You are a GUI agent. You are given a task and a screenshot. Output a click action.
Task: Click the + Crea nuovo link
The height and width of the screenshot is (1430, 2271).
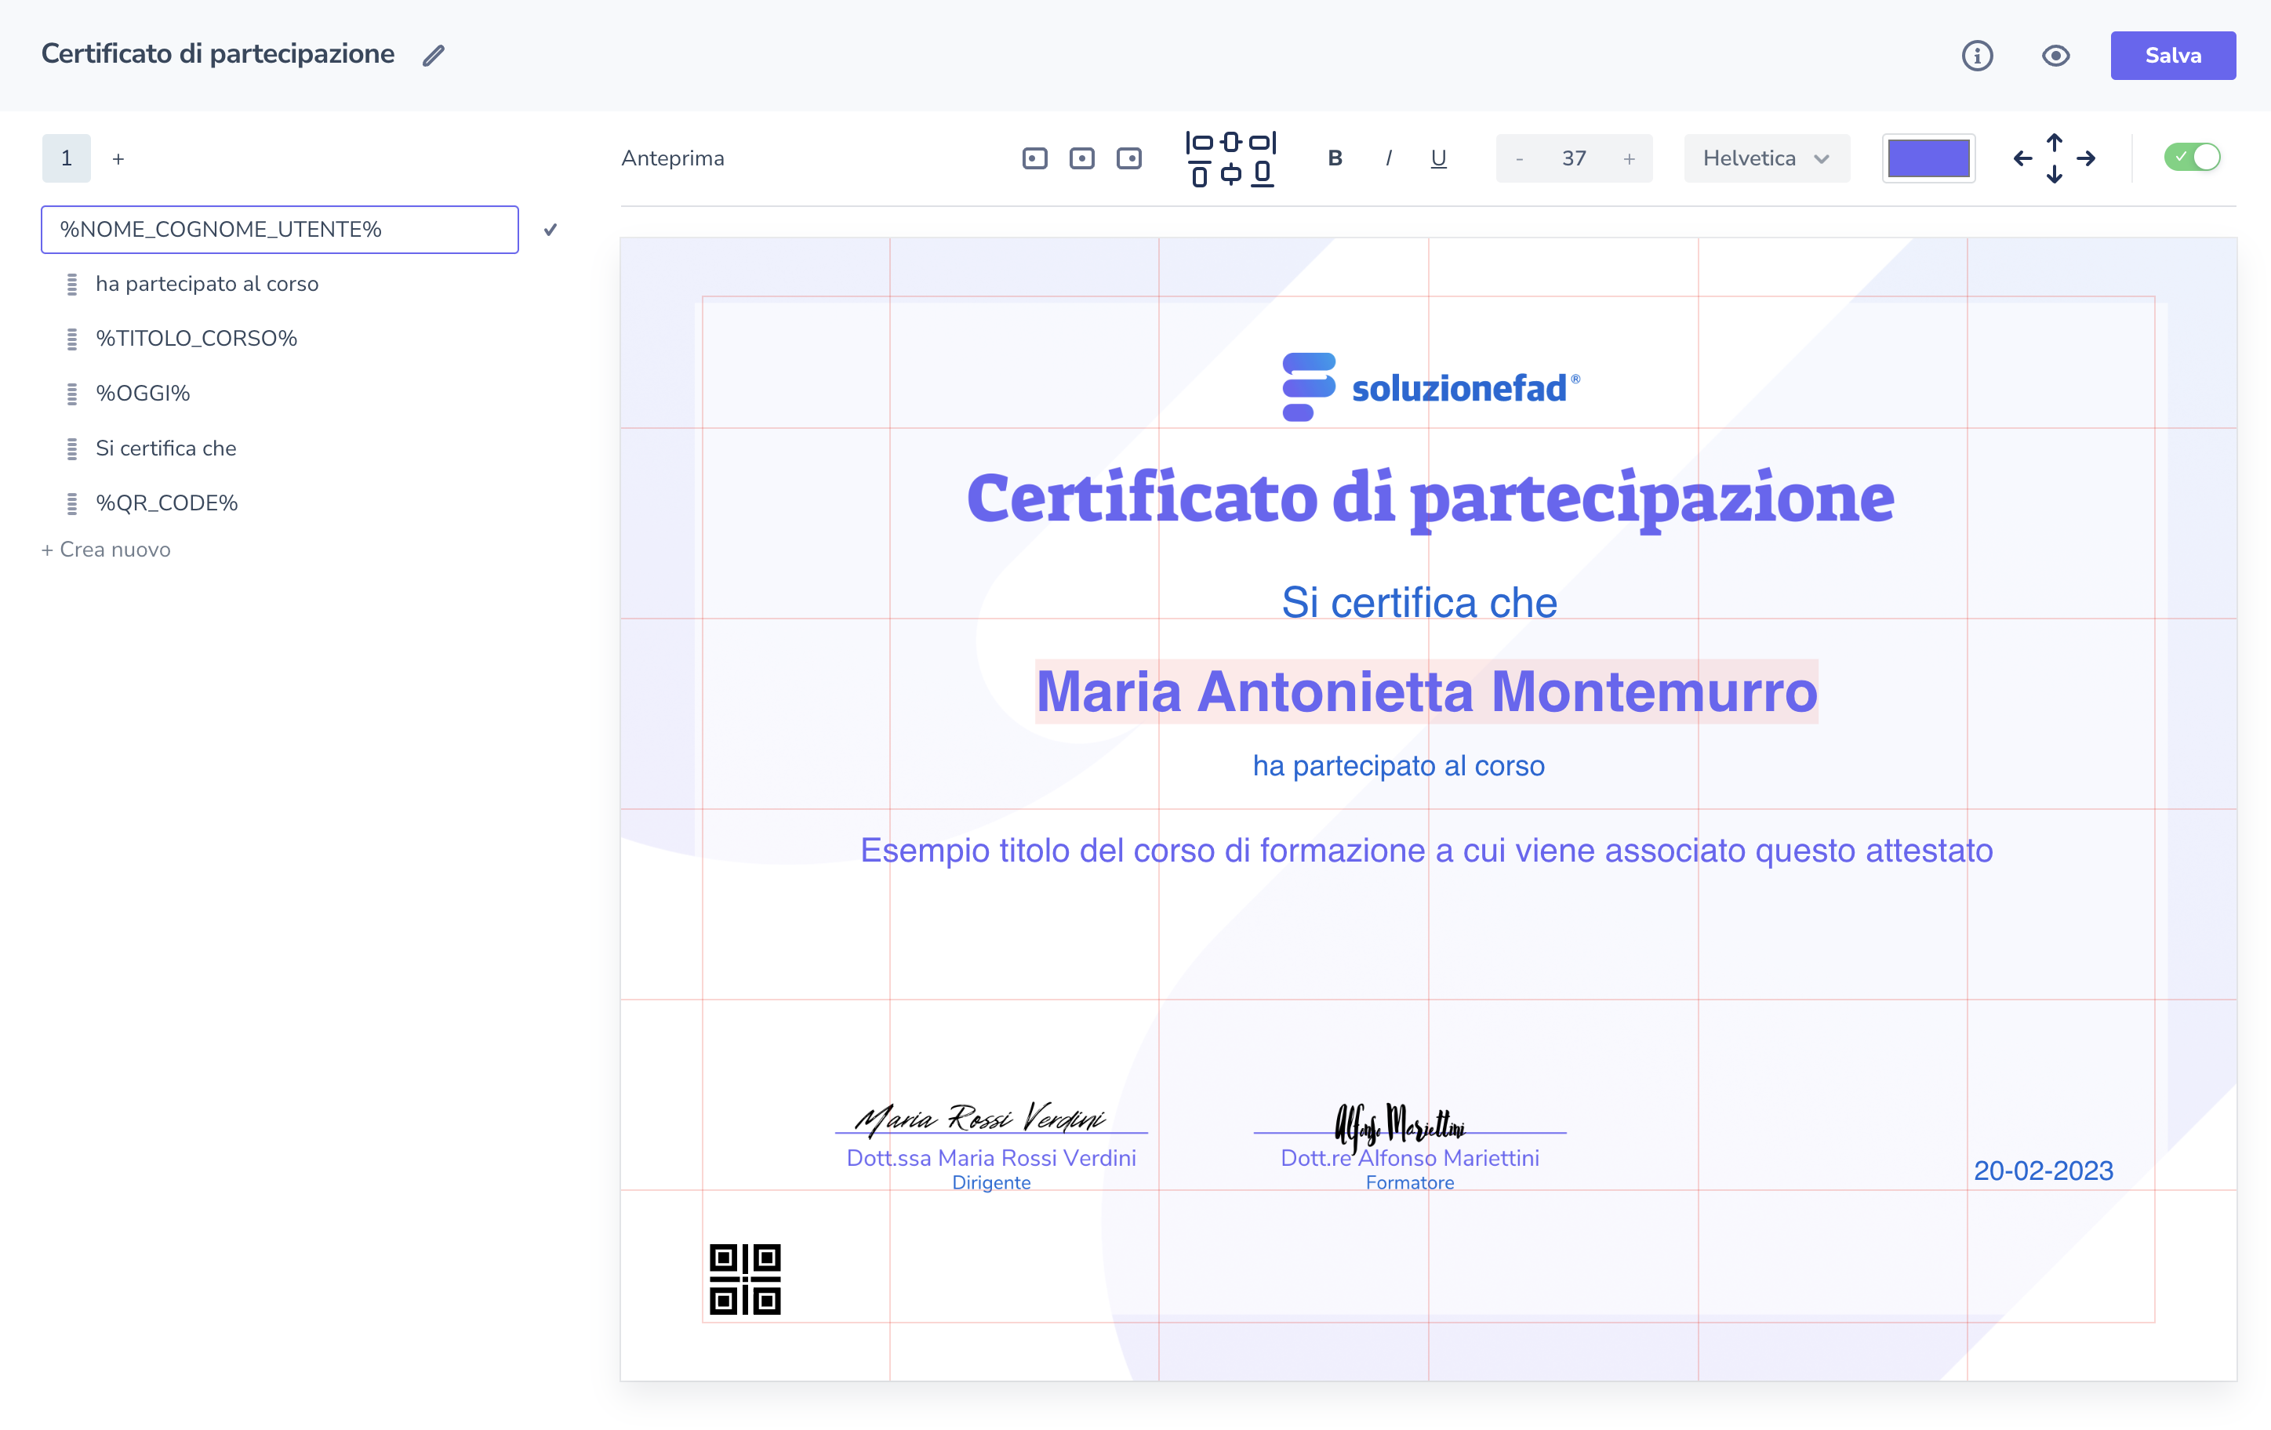(106, 550)
